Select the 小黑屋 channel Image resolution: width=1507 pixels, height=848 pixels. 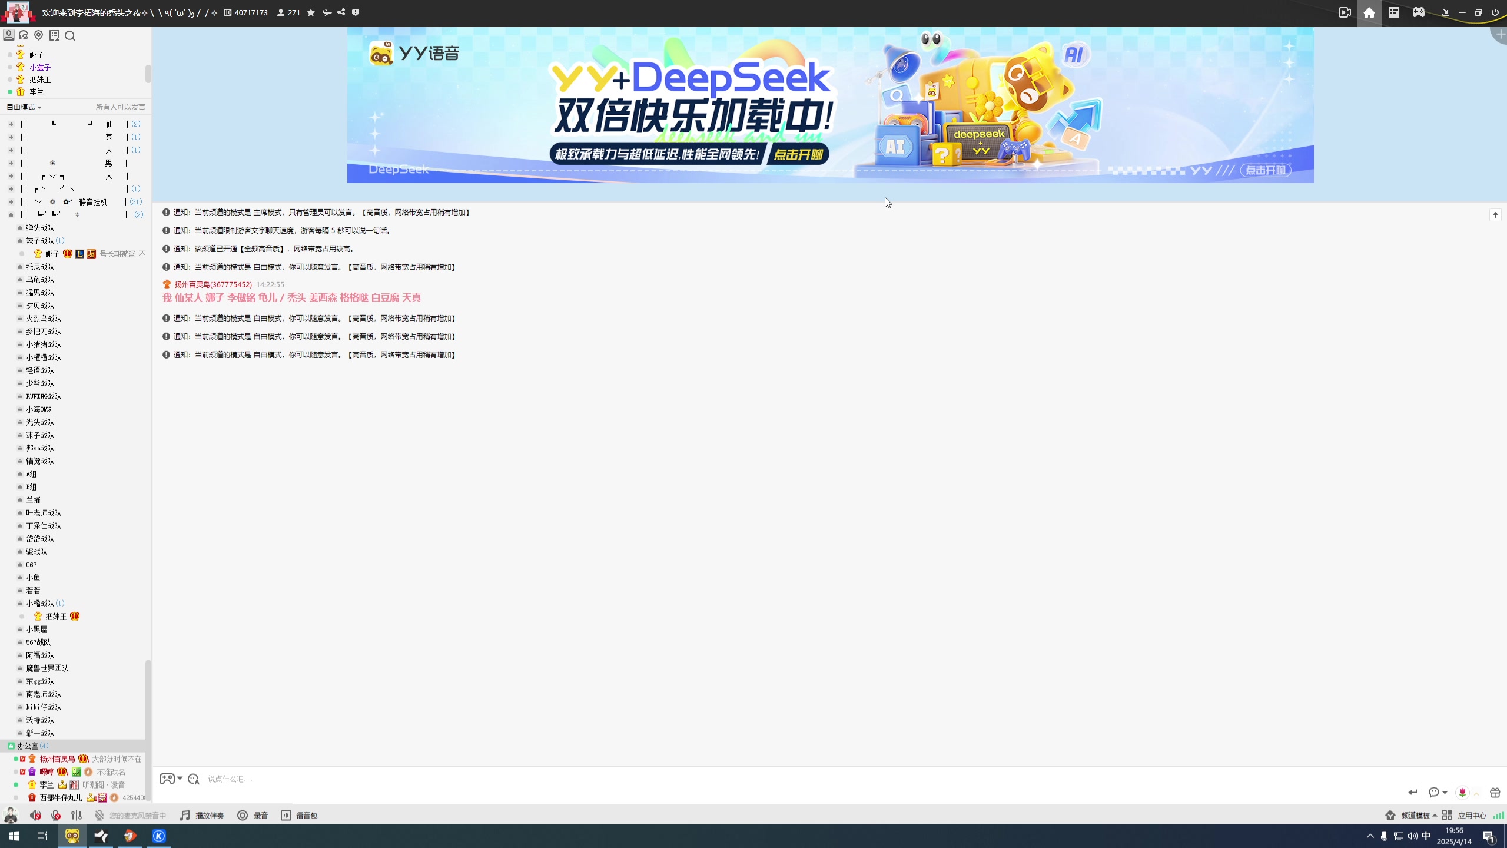(x=36, y=630)
